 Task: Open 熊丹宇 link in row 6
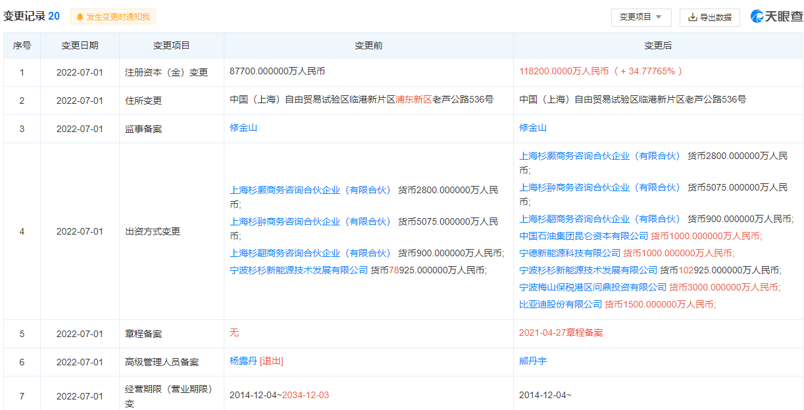point(533,361)
